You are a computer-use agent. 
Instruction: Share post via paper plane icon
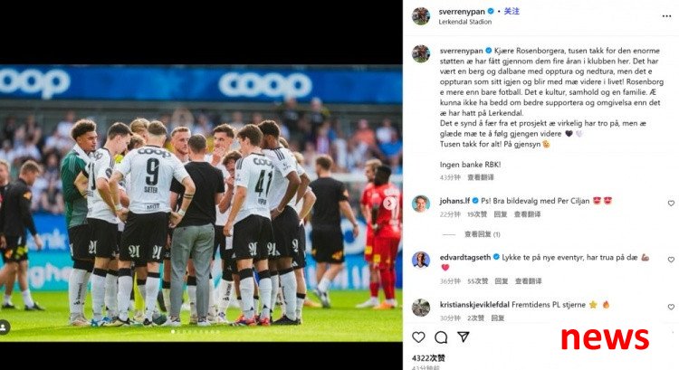click(x=464, y=337)
